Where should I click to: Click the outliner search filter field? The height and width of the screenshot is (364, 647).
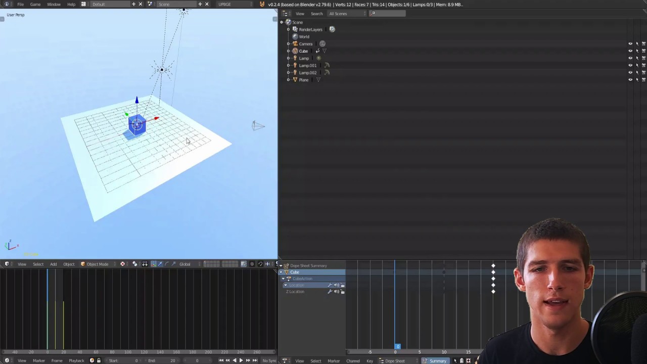pos(387,14)
